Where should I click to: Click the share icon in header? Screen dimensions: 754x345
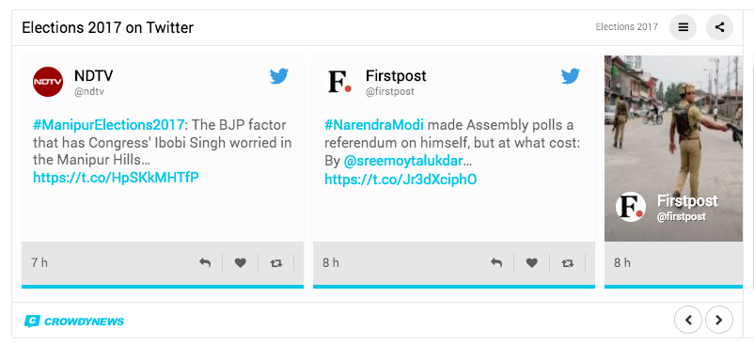tap(719, 27)
